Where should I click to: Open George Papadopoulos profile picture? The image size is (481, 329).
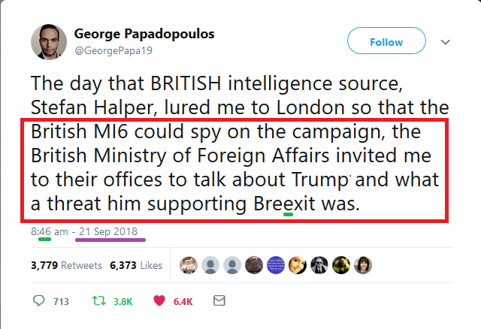(49, 42)
